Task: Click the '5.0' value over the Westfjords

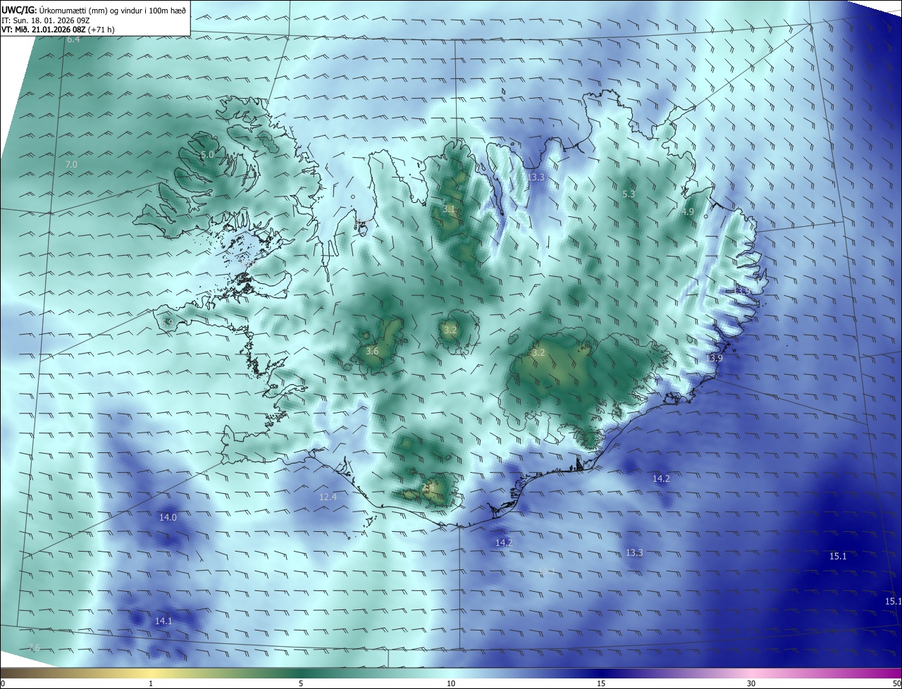Action: [x=207, y=154]
